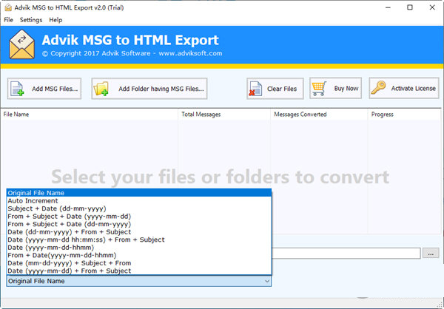Click the browse "..." button
The image size is (444, 309).
[x=431, y=254]
